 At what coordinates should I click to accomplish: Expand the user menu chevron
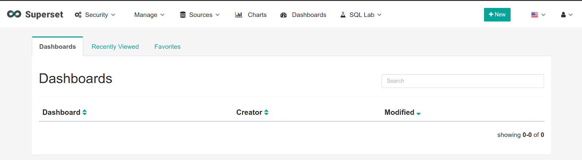click(x=571, y=15)
